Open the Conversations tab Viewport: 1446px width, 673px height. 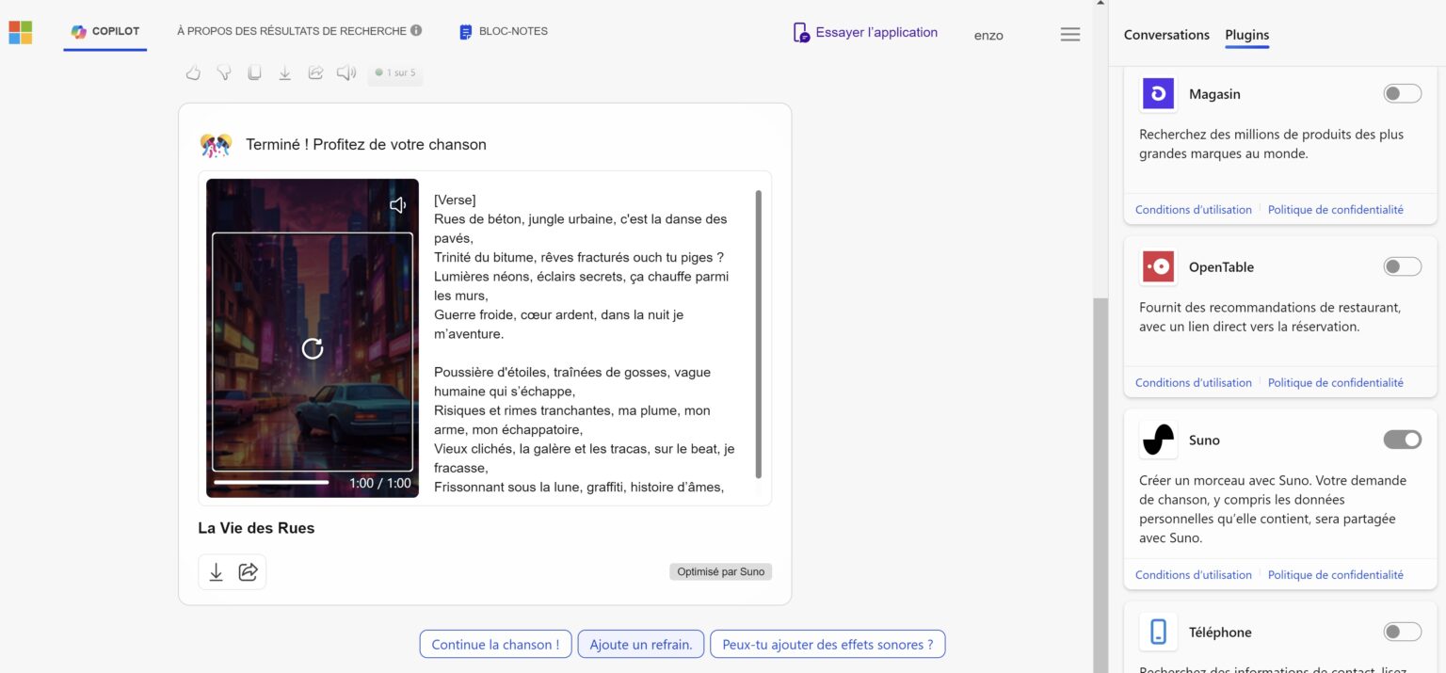[x=1166, y=35]
